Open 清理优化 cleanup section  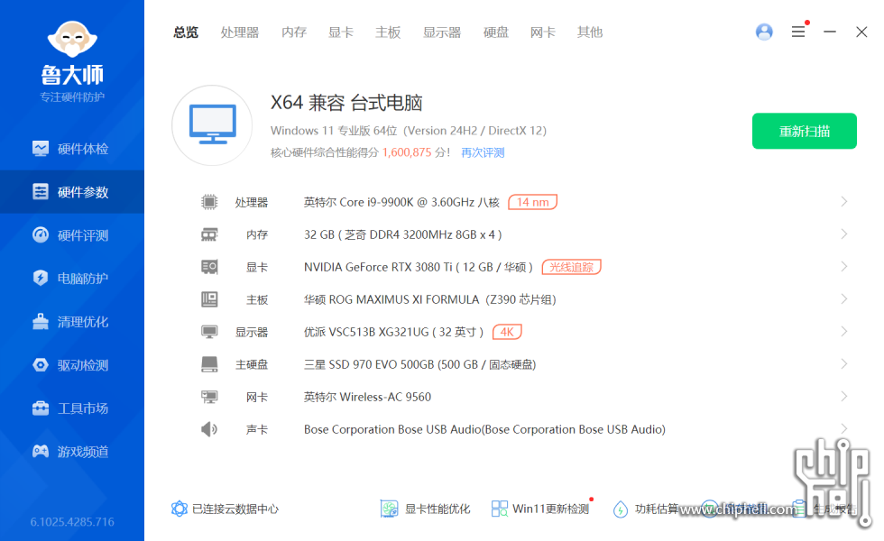pyautogui.click(x=71, y=322)
